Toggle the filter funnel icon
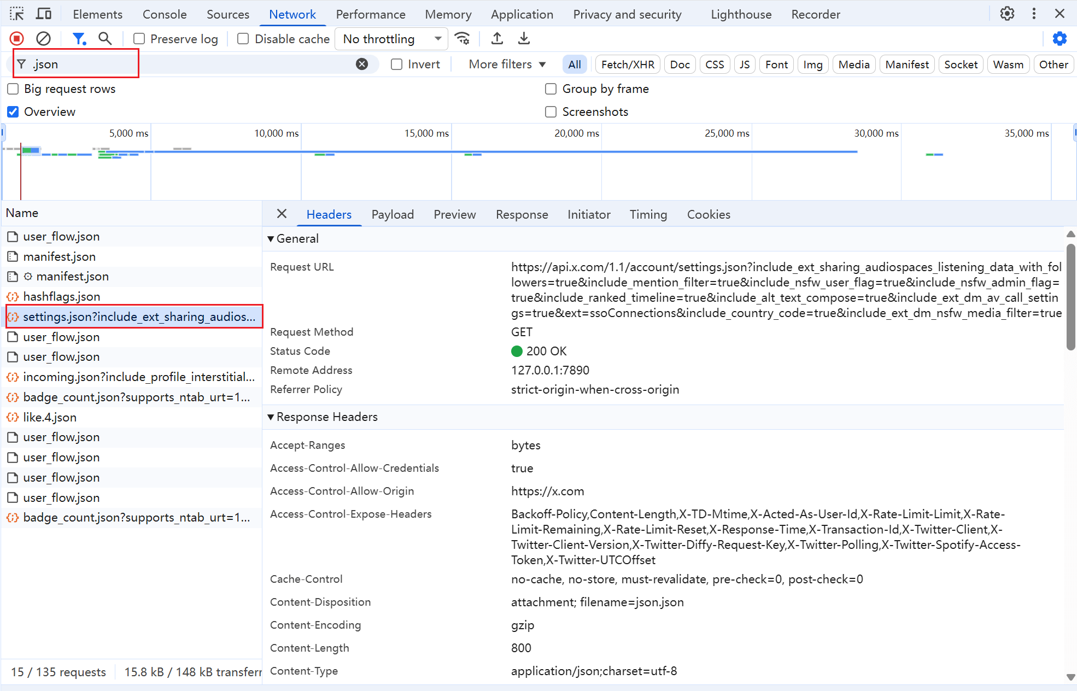The height and width of the screenshot is (691, 1077). pyautogui.click(x=79, y=39)
